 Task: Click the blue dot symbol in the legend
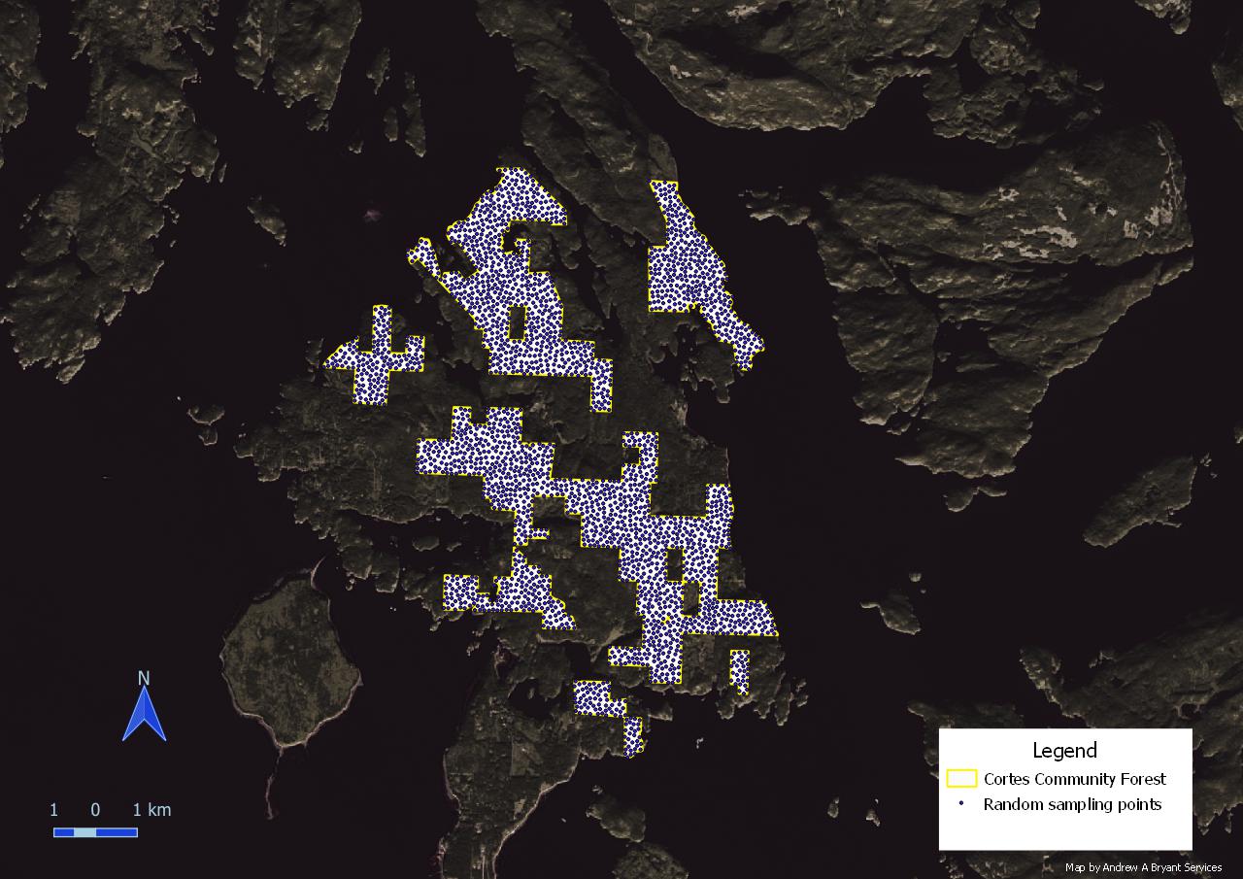pyautogui.click(x=960, y=804)
